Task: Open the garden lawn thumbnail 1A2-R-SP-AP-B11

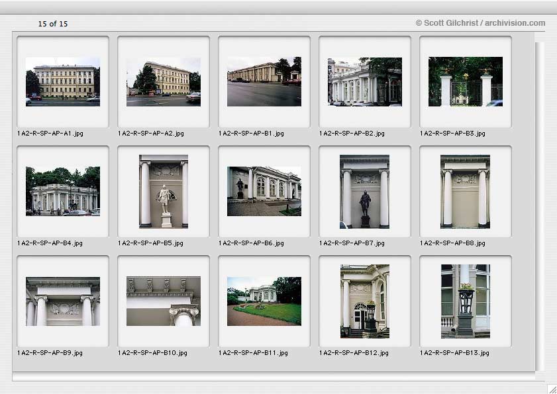Action: pos(264,301)
